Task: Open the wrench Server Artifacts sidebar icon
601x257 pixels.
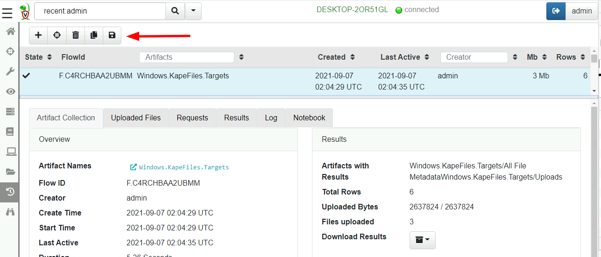Action: tap(10, 71)
